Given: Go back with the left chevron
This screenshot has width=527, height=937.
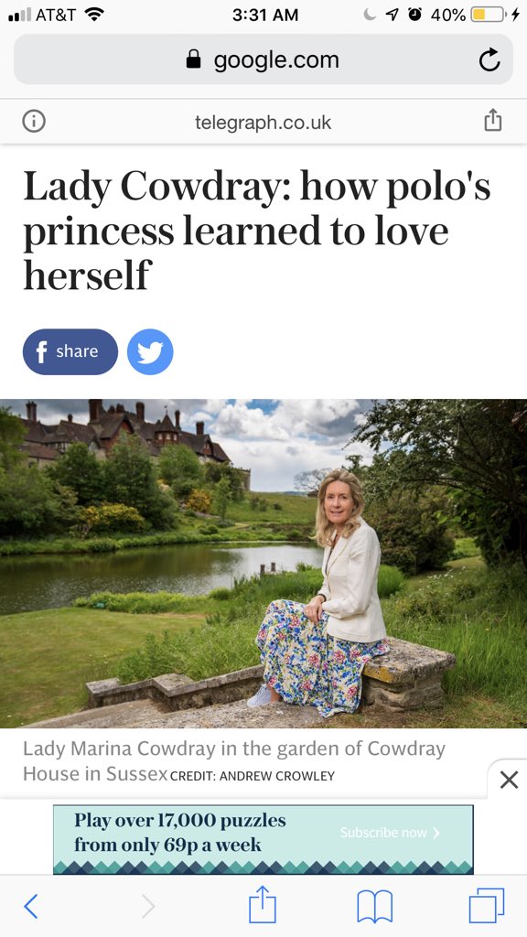Looking at the screenshot, I should pyautogui.click(x=31, y=907).
